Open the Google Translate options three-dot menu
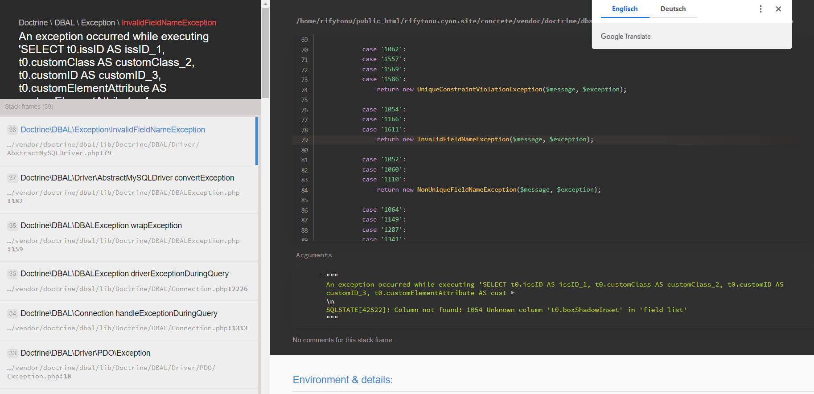This screenshot has width=814, height=394. click(x=761, y=9)
